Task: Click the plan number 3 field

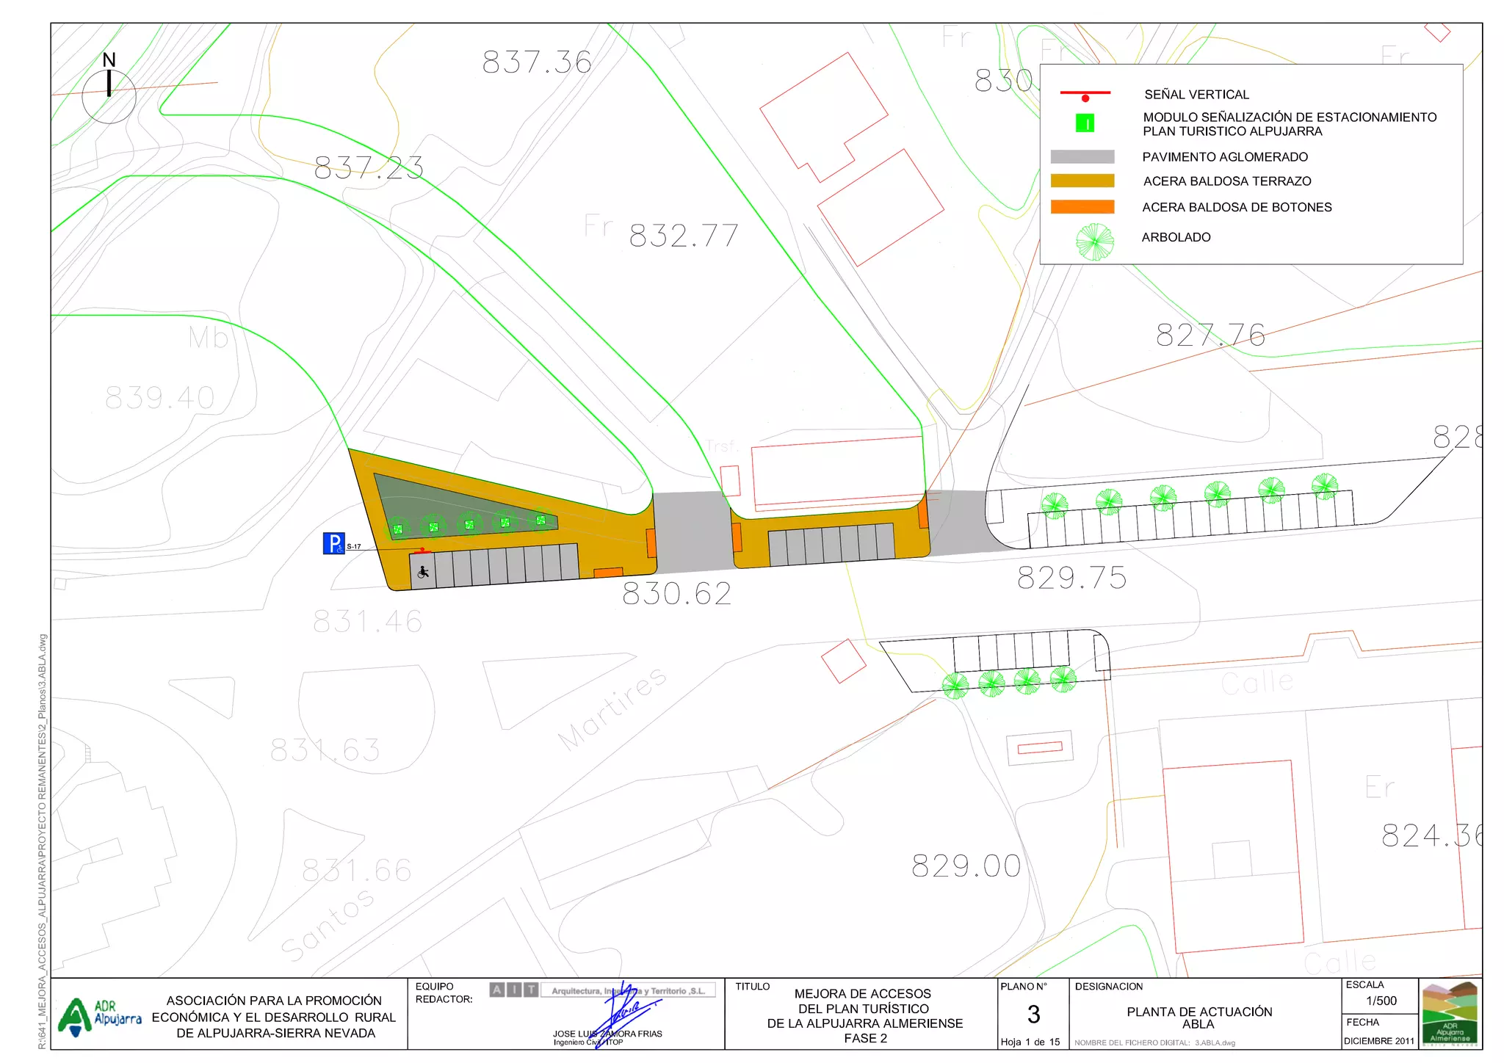Action: [x=1033, y=1015]
